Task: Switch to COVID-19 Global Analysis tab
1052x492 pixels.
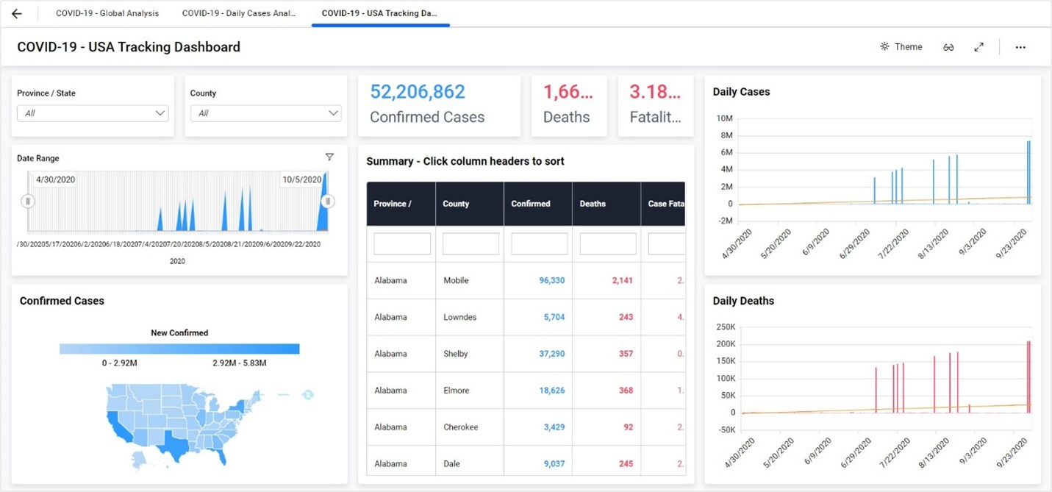Action: (x=107, y=13)
